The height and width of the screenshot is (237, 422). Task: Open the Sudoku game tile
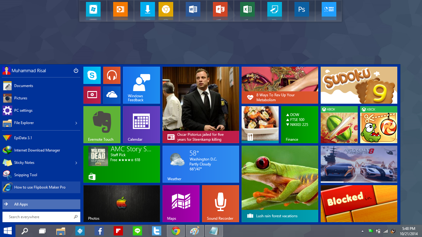coord(359,85)
